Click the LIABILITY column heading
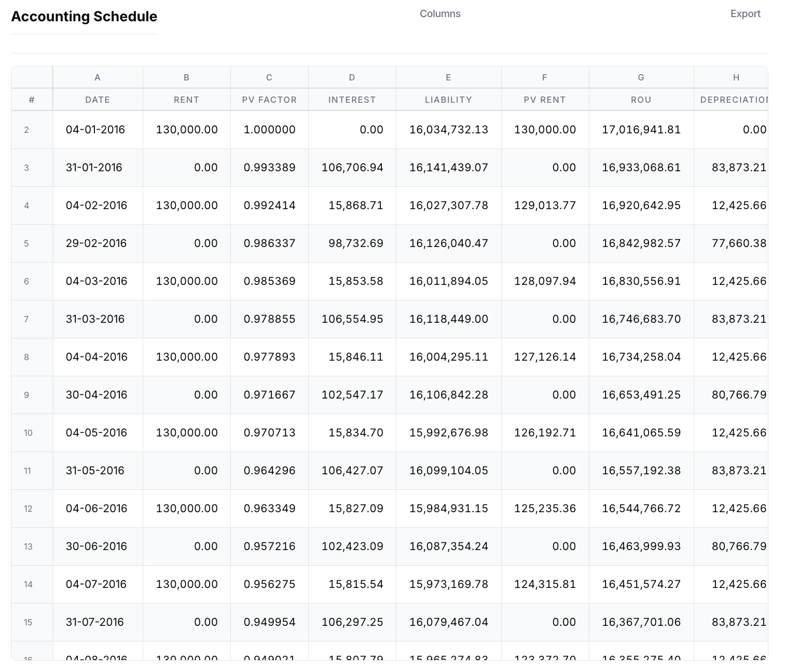Image resolution: width=785 pixels, height=671 pixels. click(x=448, y=100)
